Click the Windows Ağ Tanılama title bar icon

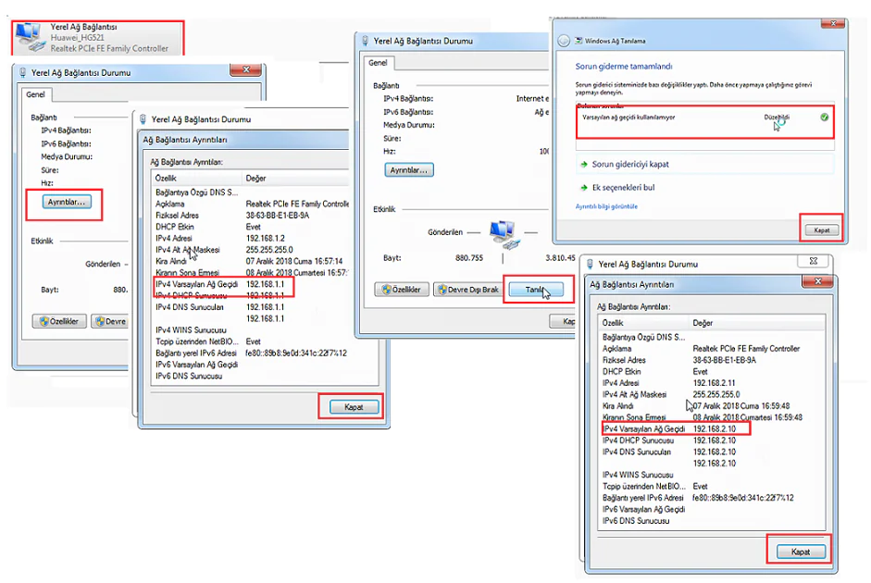(x=578, y=41)
